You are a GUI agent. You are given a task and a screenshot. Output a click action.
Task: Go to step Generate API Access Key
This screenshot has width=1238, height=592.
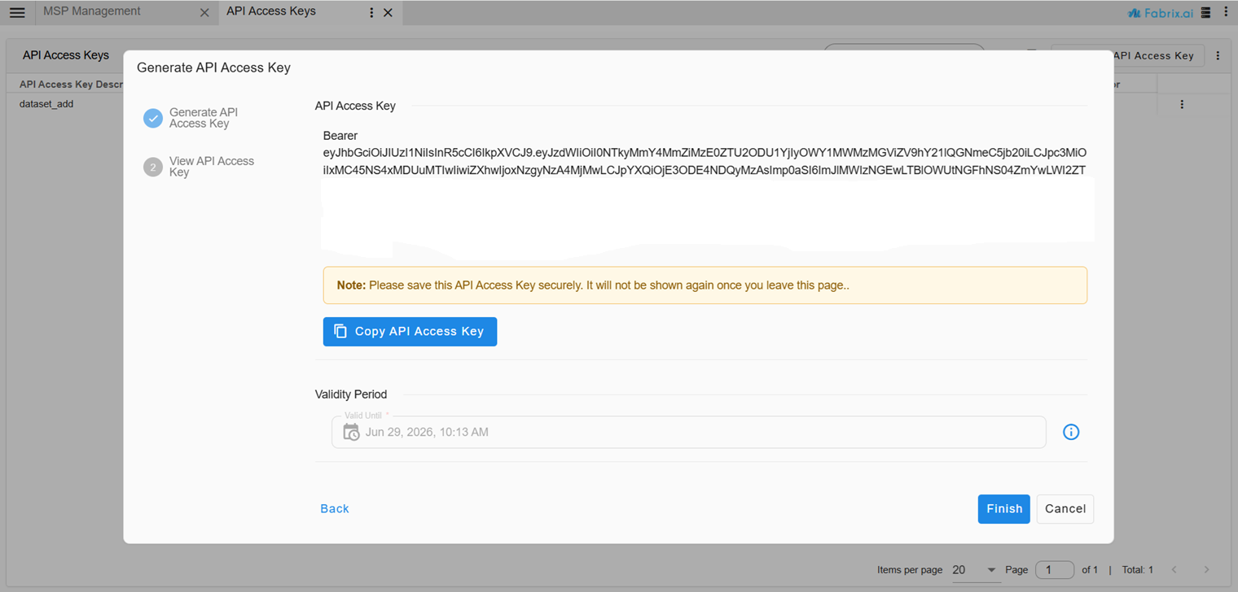click(204, 118)
